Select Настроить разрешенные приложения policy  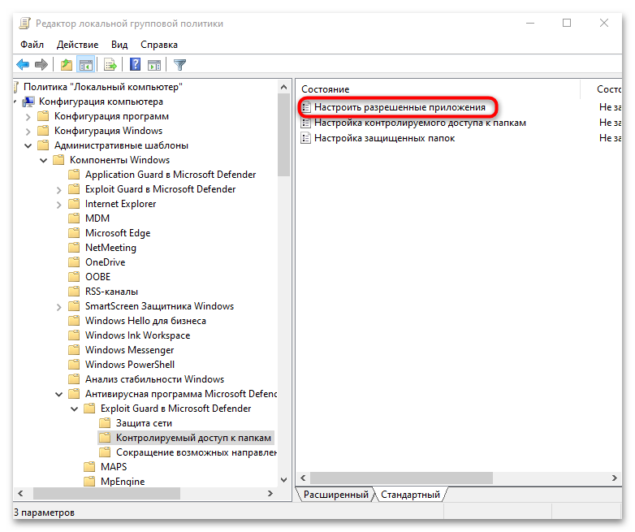400,107
